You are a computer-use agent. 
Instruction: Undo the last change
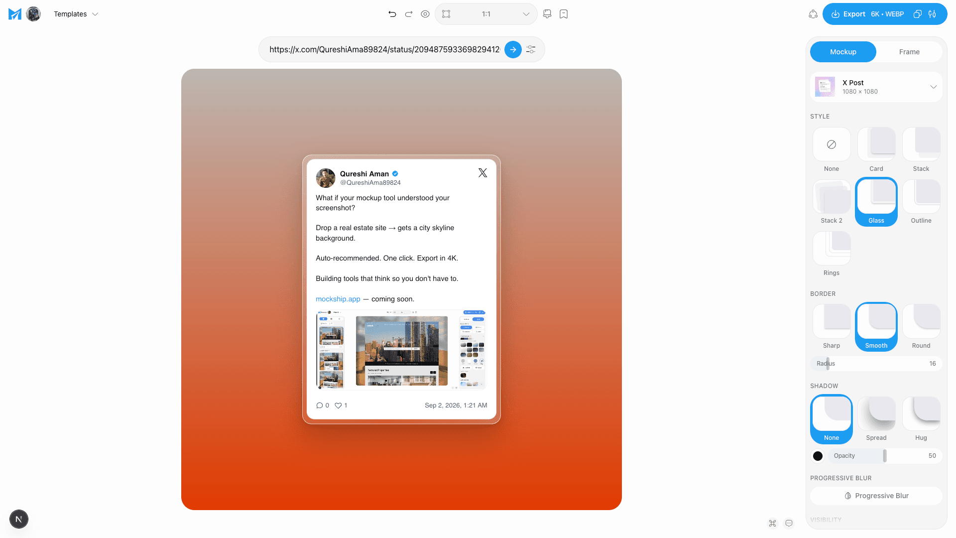click(392, 14)
